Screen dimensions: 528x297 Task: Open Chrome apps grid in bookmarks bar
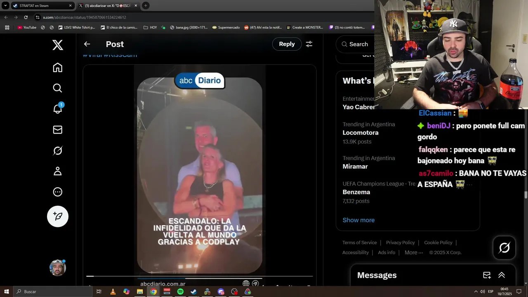coord(7,28)
